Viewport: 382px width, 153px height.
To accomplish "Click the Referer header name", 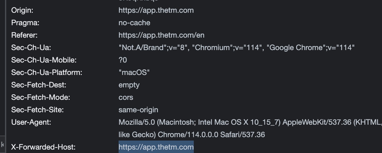I will [x=24, y=35].
